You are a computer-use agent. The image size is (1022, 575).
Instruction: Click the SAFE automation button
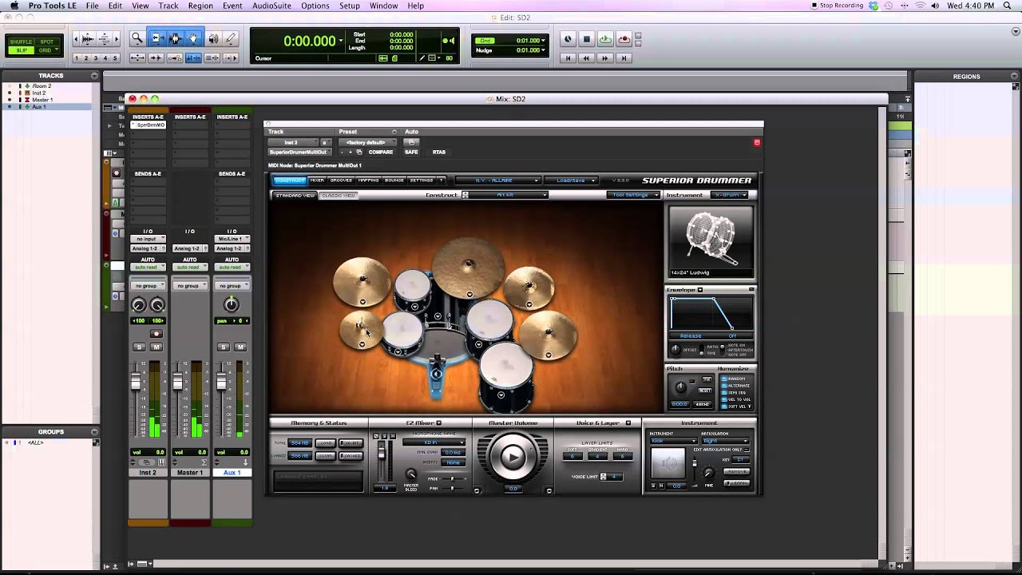[411, 152]
